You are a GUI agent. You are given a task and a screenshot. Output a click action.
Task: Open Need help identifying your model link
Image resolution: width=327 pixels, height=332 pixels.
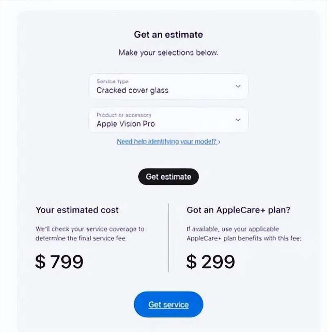[167, 142]
